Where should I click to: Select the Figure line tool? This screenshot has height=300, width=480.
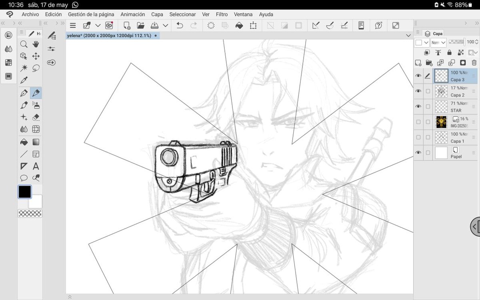click(x=24, y=154)
